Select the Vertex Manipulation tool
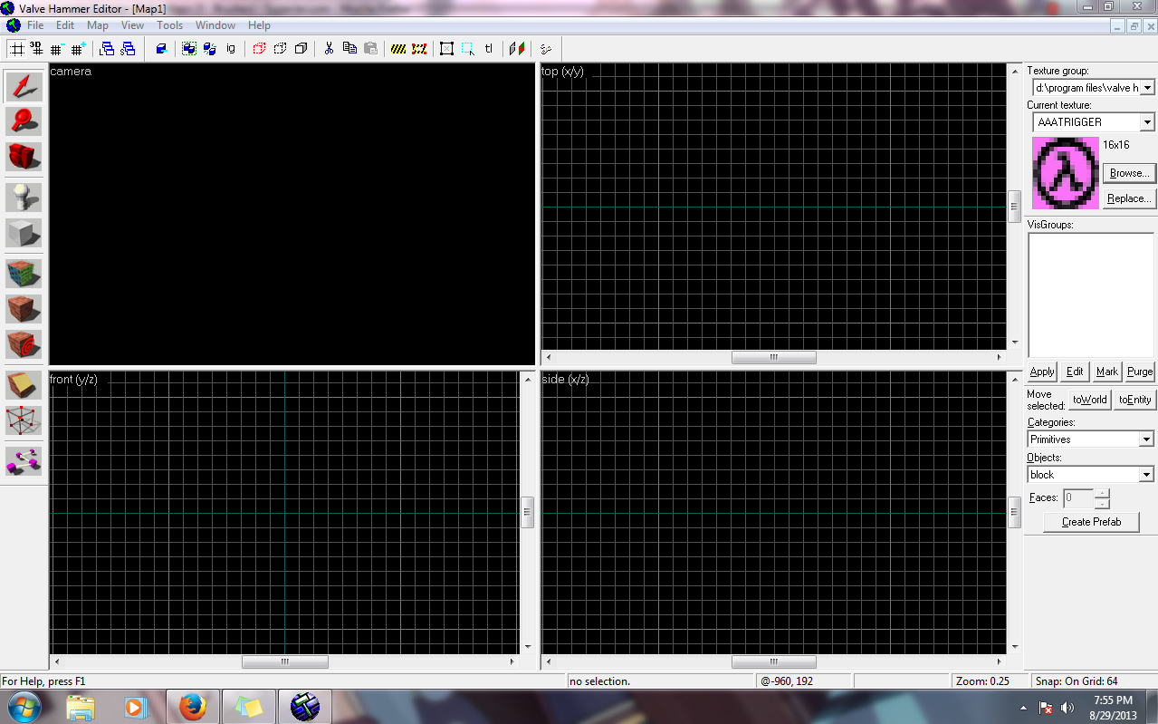Viewport: 1158px width, 724px height. coord(24,420)
